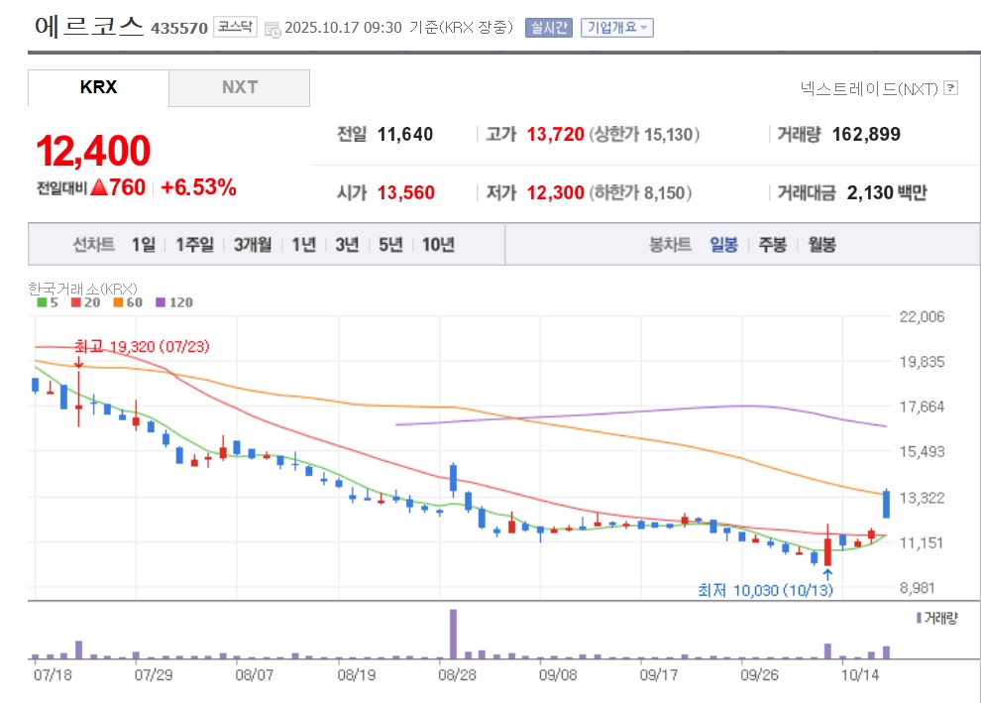981x703 pixels.
Task: Select the 일봉 daily candle chart
Action: (x=723, y=245)
